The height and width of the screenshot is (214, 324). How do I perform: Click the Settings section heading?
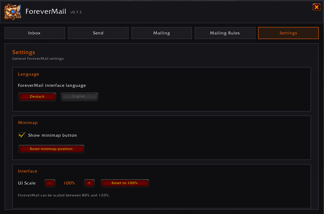click(24, 52)
